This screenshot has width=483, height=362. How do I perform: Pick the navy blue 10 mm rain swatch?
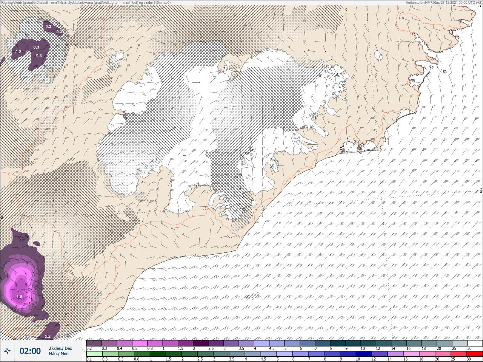(363, 354)
